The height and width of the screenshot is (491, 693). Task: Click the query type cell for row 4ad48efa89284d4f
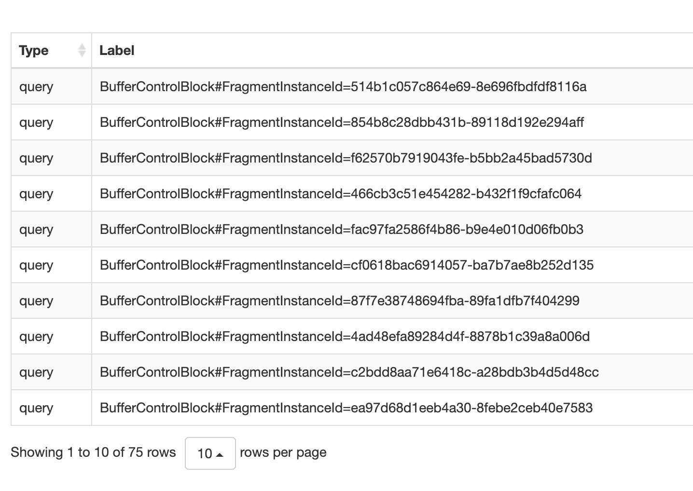point(36,337)
